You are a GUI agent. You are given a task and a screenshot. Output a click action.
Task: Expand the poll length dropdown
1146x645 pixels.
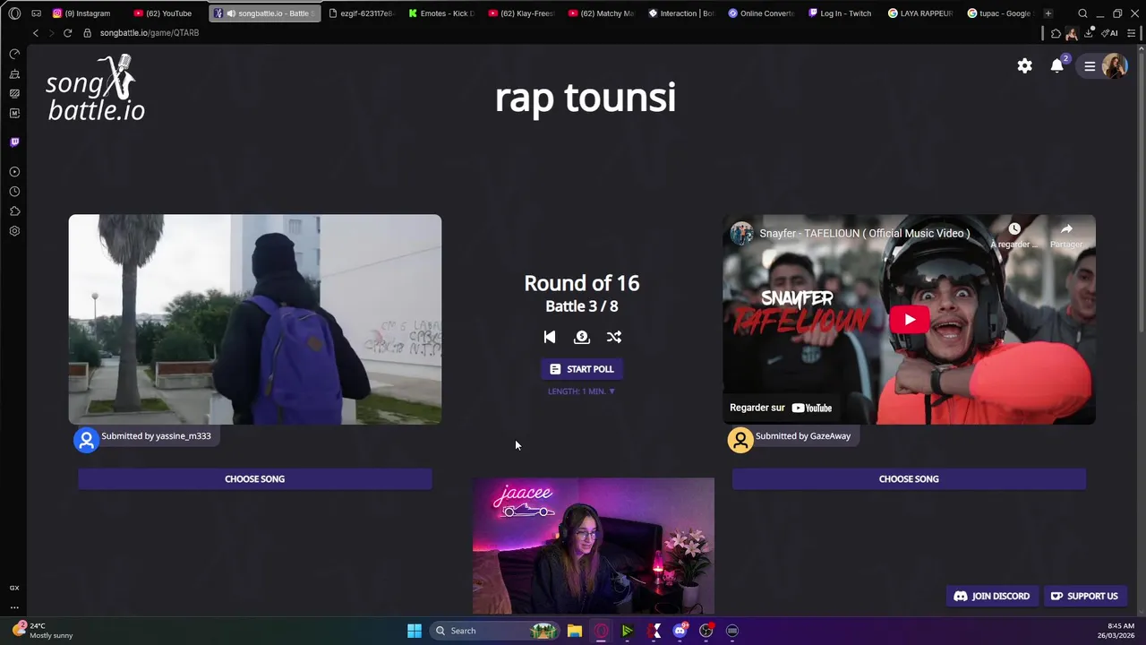pos(581,391)
